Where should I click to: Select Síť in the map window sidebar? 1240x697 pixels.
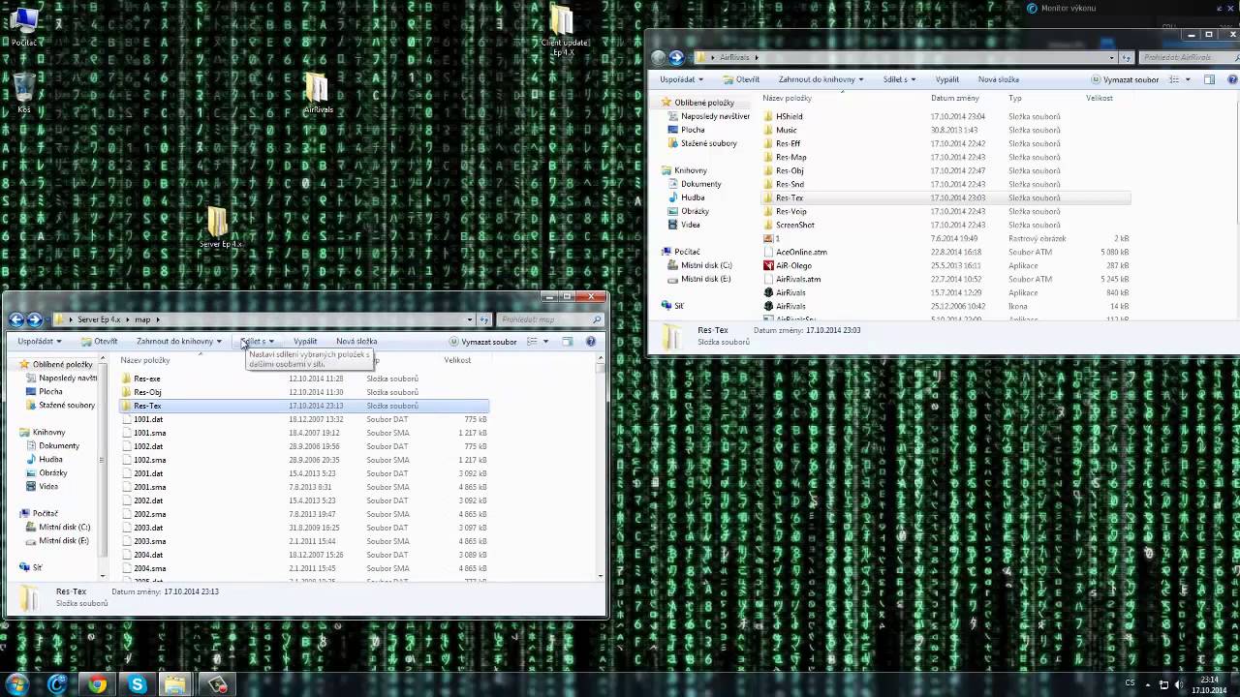31,567
